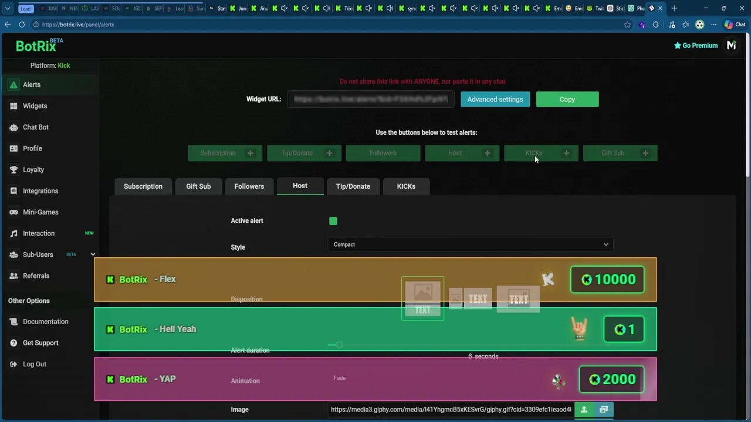Click the Referrals icon in sidebar
This screenshot has height=422, width=751.
pos(13,276)
